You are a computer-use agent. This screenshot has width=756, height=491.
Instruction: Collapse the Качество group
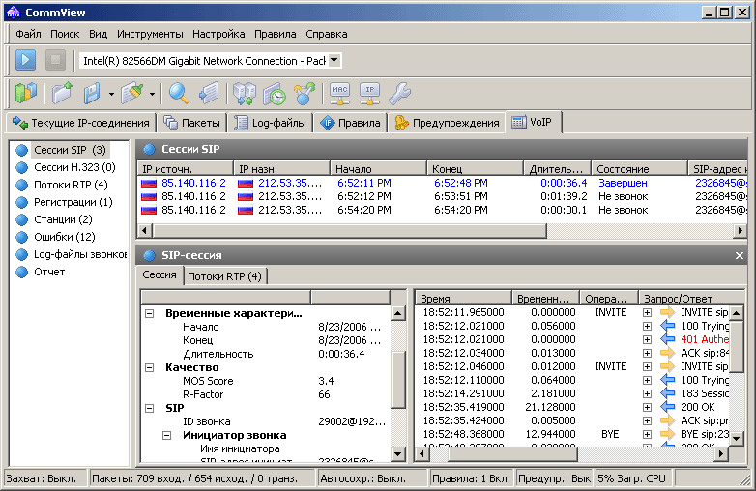pos(150,367)
